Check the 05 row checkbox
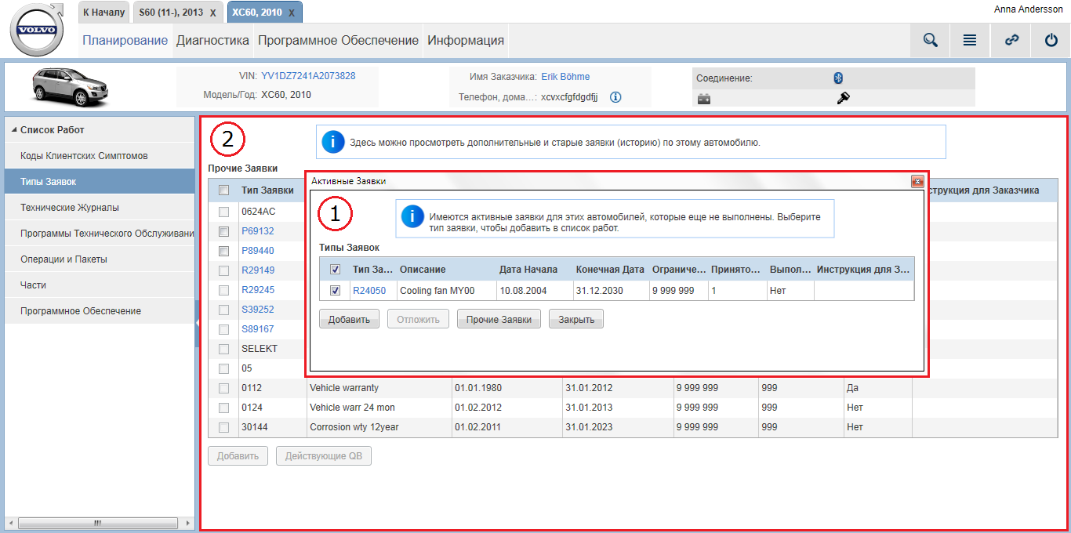 pos(224,368)
